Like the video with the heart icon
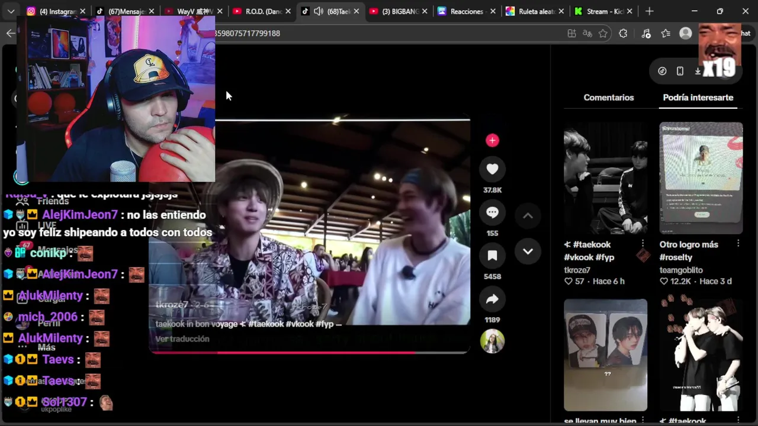The height and width of the screenshot is (426, 758). [492, 169]
